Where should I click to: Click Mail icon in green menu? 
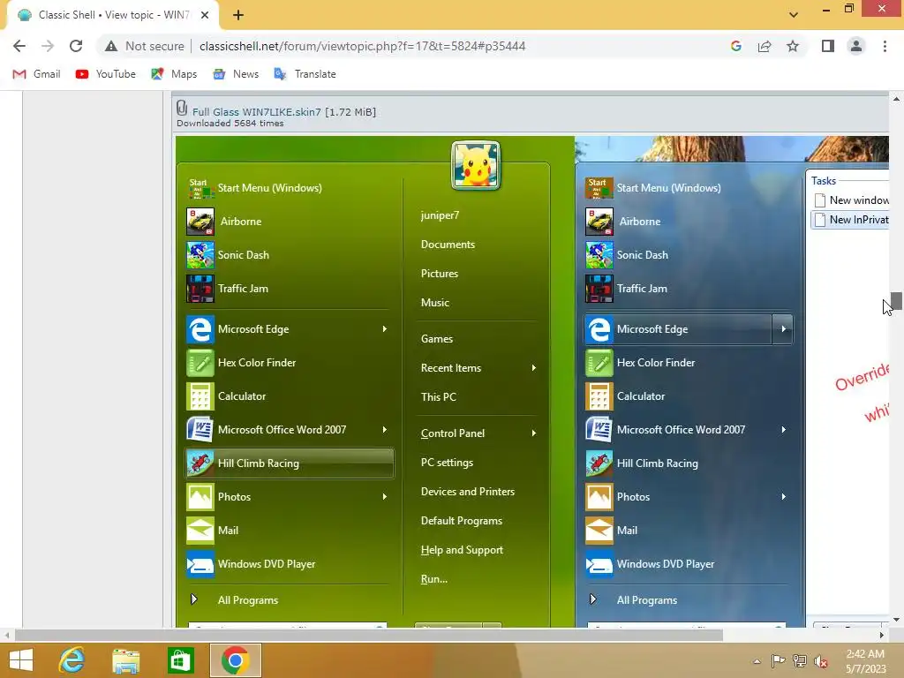(200, 531)
